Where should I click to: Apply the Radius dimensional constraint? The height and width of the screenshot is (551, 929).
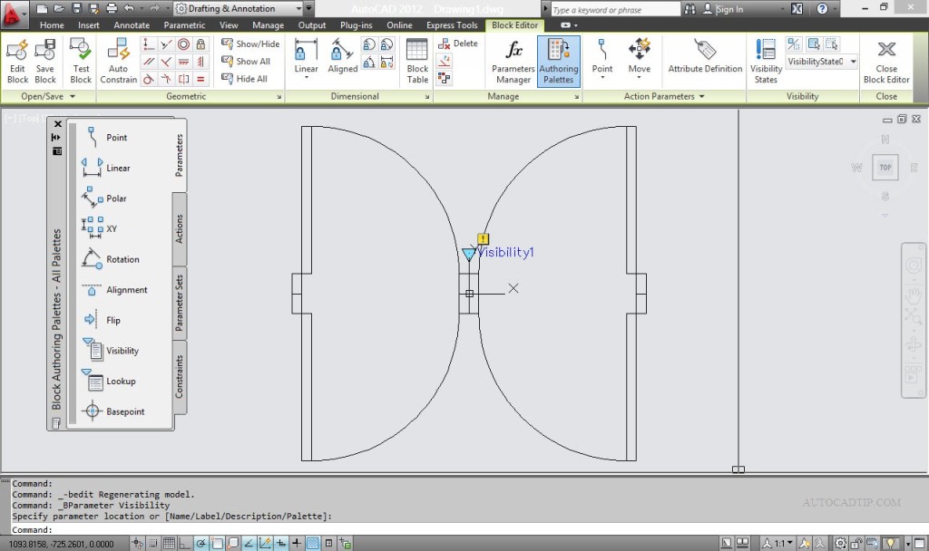(368, 45)
